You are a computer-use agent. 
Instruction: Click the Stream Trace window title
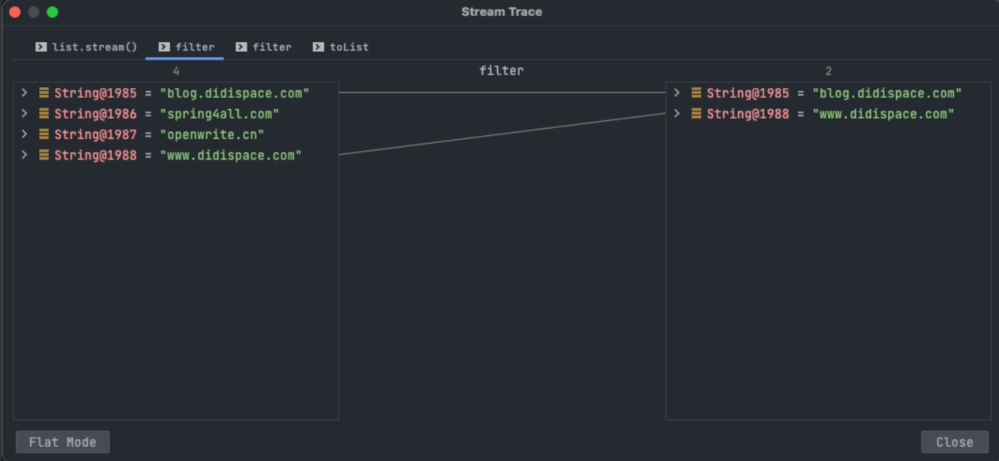[x=502, y=12]
